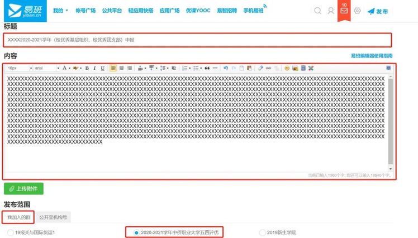
Task: Open the message inbox envelope icon
Action: pos(344,11)
